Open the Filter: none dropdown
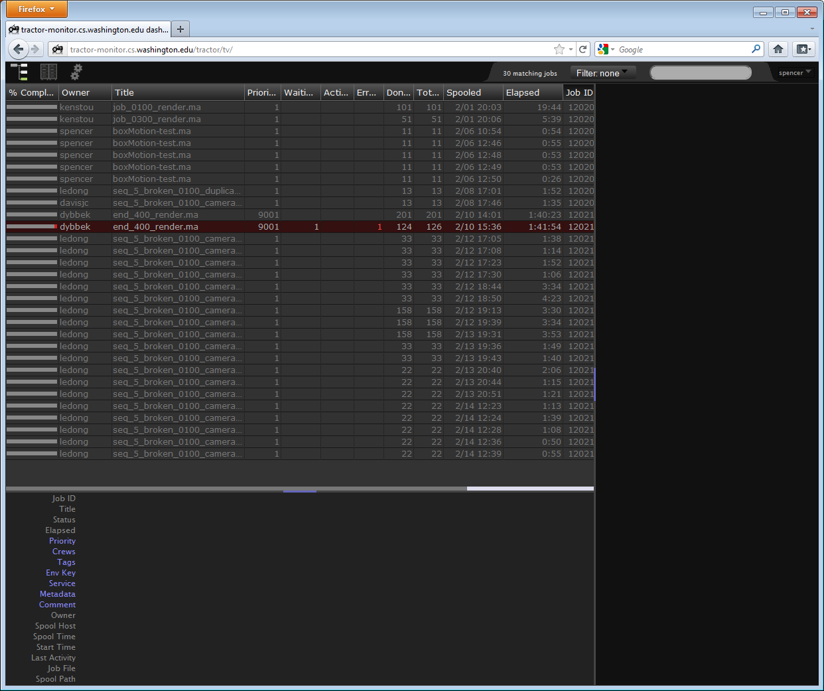The image size is (824, 691). pyautogui.click(x=602, y=73)
